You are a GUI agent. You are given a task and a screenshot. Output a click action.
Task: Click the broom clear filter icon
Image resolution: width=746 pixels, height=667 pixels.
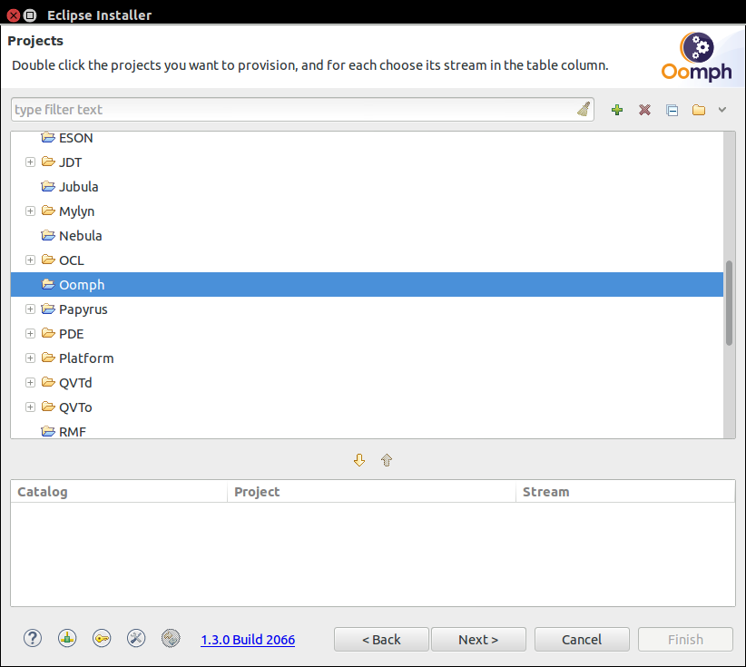tap(584, 110)
